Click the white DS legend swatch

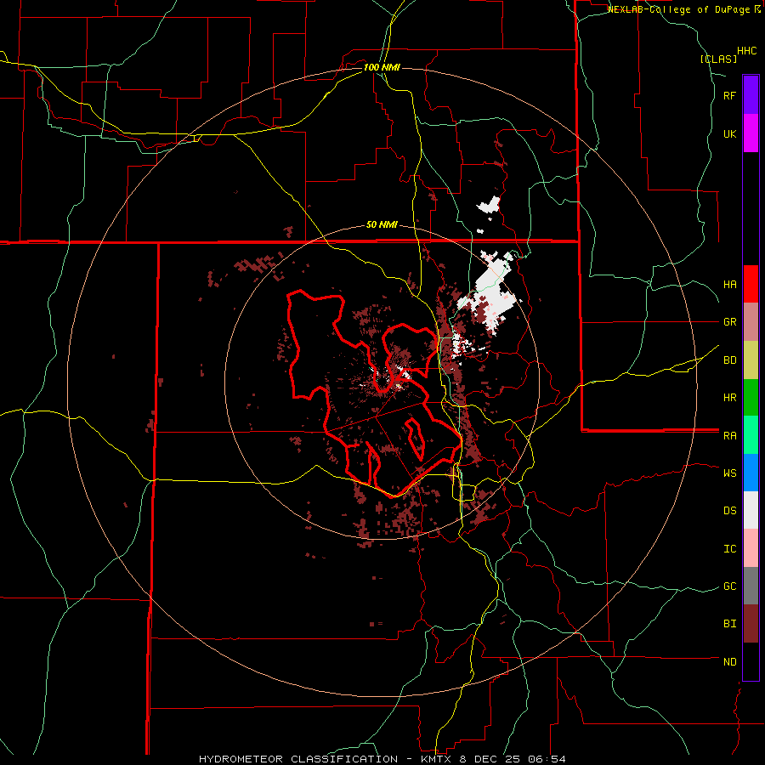click(x=751, y=510)
